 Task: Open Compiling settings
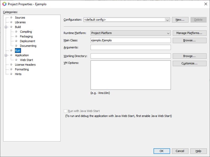(26, 32)
